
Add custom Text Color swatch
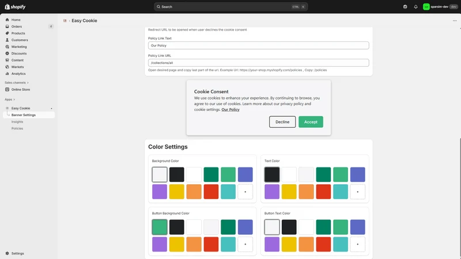coord(357,192)
